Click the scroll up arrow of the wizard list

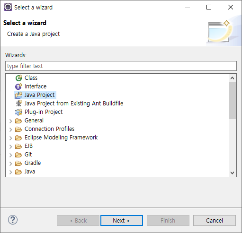[x=232, y=78]
